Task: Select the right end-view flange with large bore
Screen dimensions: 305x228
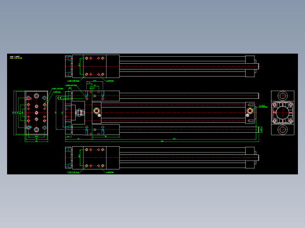Action: 283,113
